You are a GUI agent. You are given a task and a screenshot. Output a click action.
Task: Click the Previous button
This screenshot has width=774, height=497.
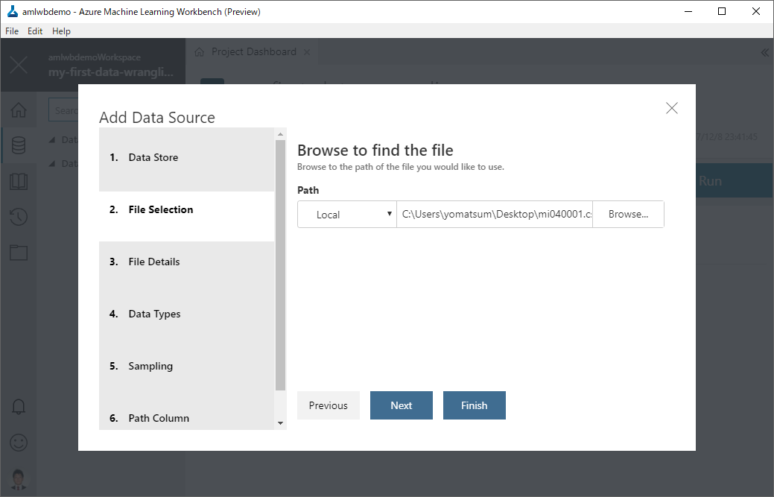pyautogui.click(x=329, y=405)
